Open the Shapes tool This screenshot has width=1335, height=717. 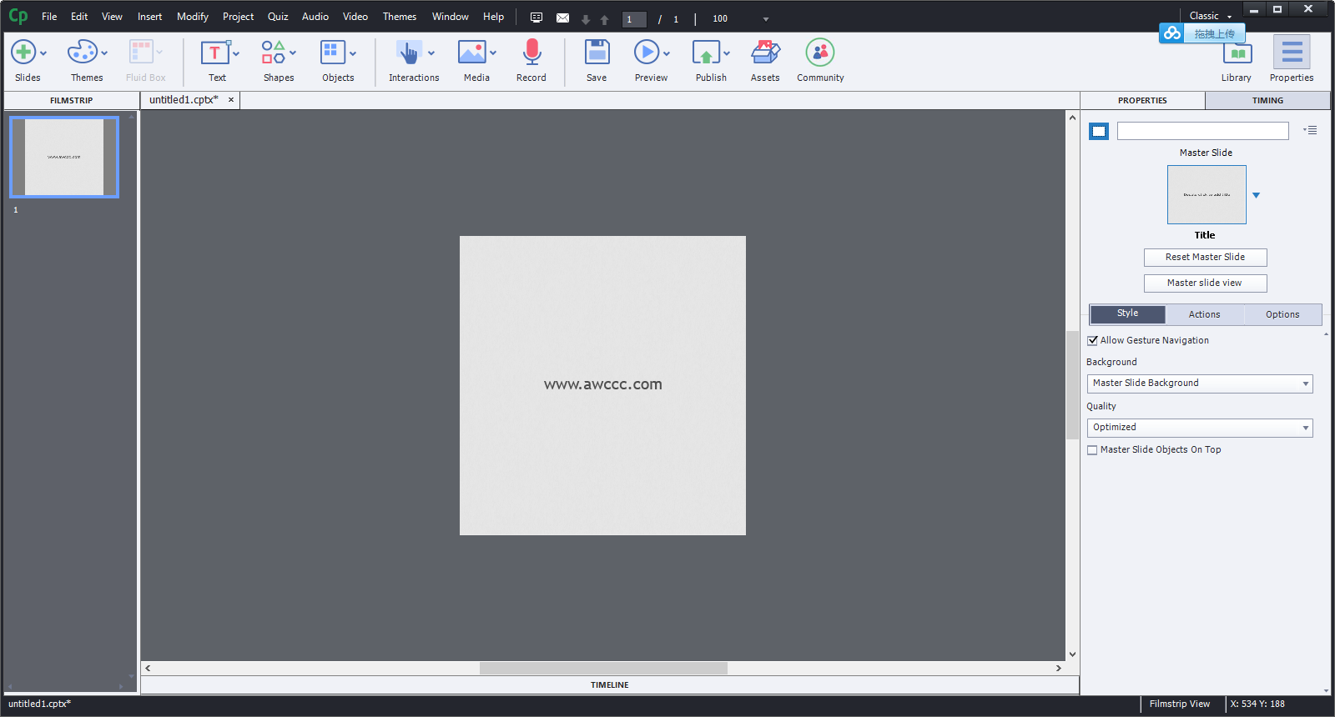[x=274, y=53]
